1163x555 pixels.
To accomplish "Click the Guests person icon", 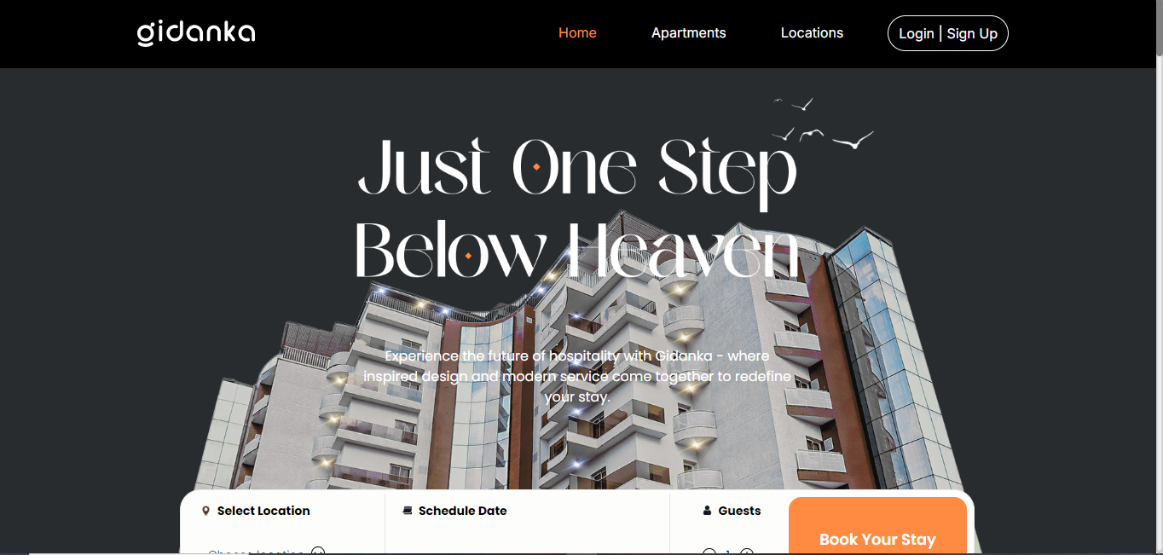I will pos(707,511).
